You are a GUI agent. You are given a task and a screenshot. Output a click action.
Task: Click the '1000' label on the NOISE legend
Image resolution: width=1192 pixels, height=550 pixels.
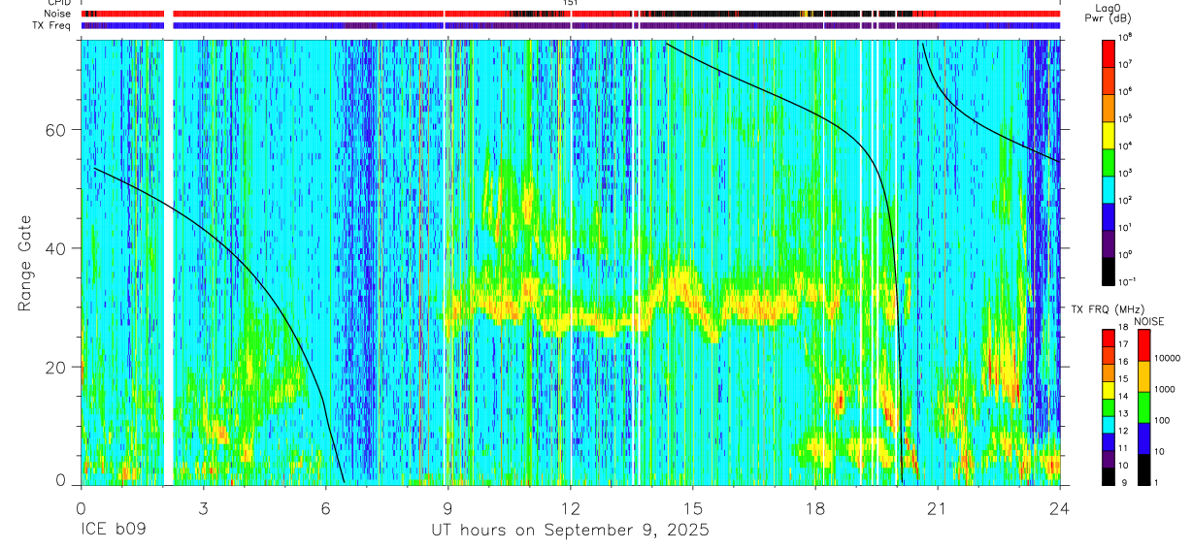(1167, 391)
